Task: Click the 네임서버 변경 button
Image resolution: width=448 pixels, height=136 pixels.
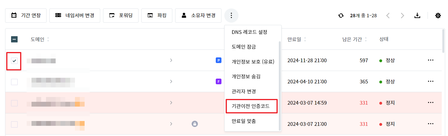Action: (75, 15)
